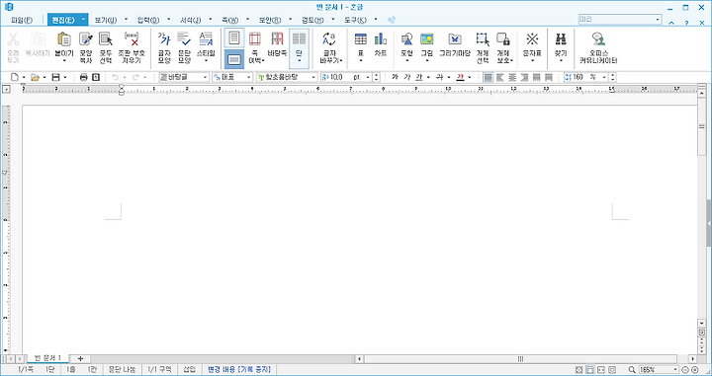Screen dimensions: 712x376
Task: Toggle bold text formatting (가)
Action: (x=395, y=77)
